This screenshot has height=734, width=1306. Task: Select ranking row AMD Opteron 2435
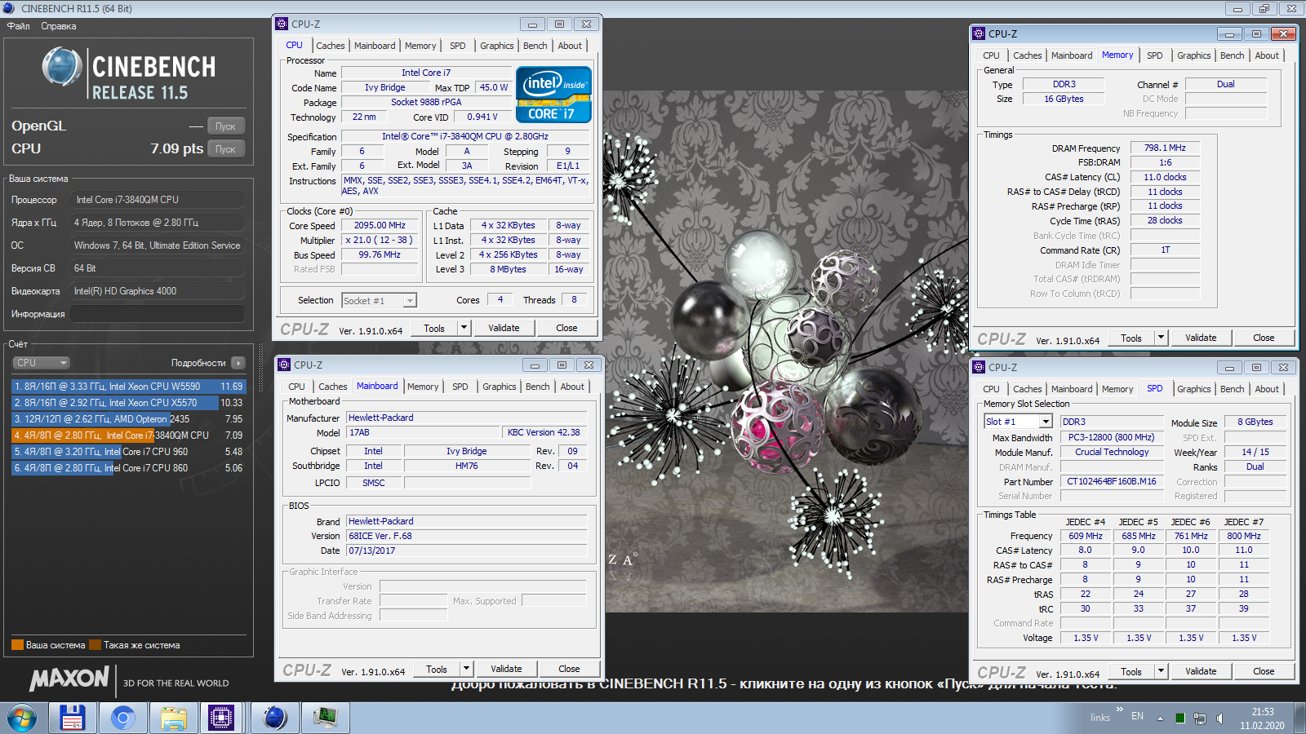click(127, 419)
